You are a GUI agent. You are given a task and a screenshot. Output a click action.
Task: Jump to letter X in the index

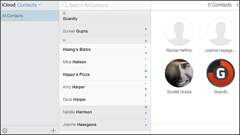tap(146, 113)
